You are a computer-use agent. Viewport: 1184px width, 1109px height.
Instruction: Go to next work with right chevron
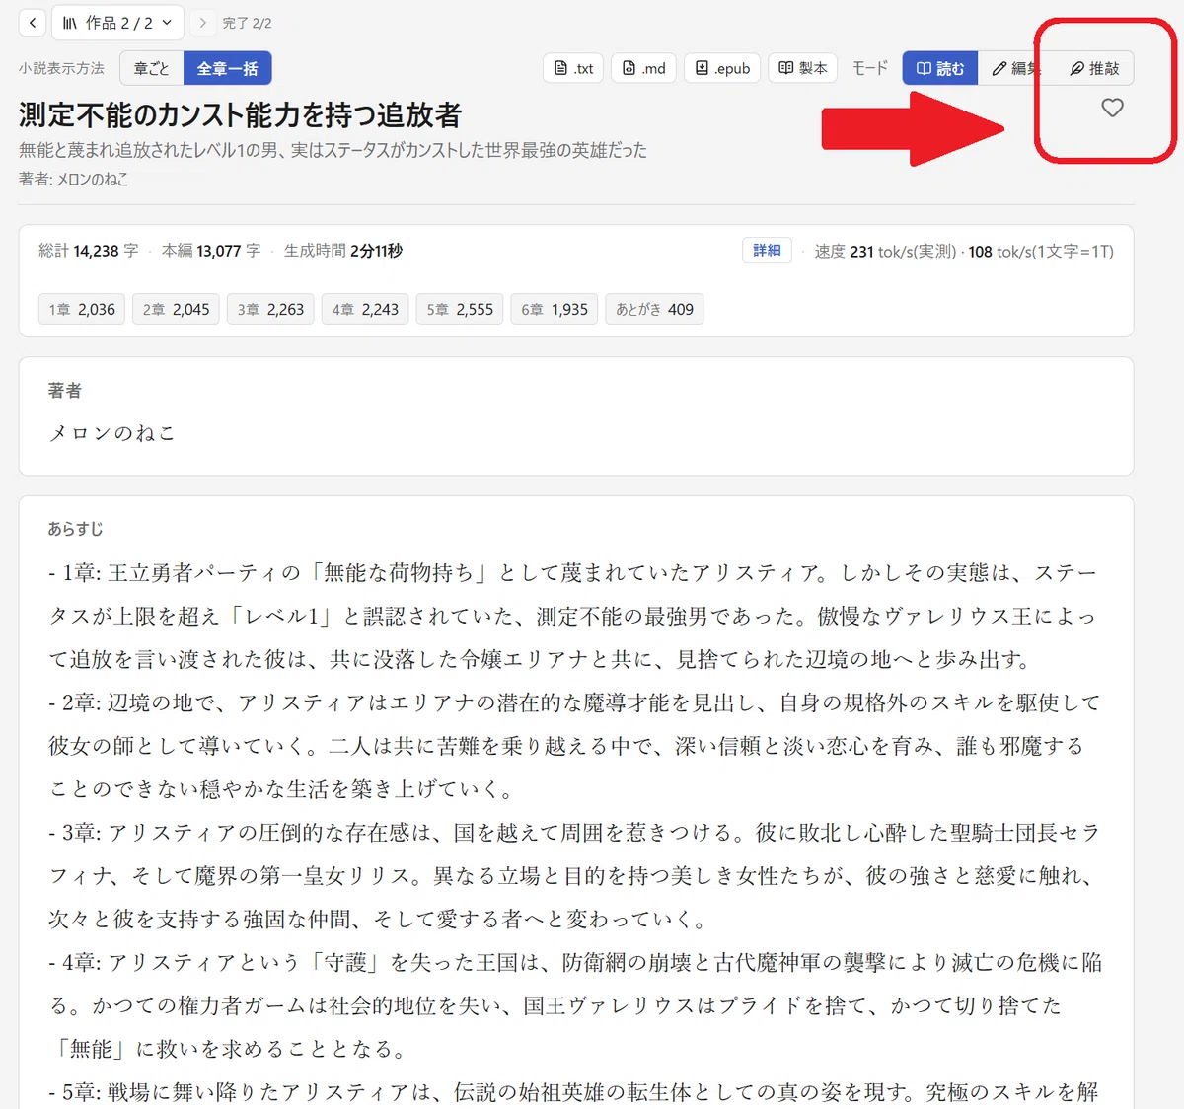point(202,22)
